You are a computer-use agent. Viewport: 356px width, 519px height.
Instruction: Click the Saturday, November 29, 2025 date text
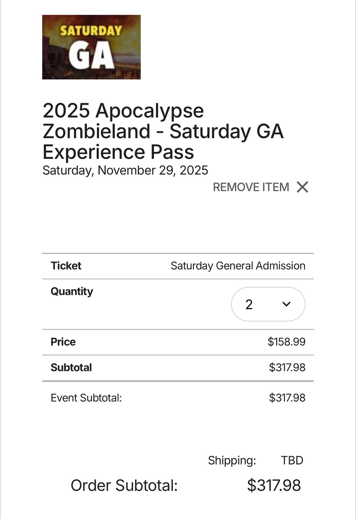click(125, 170)
